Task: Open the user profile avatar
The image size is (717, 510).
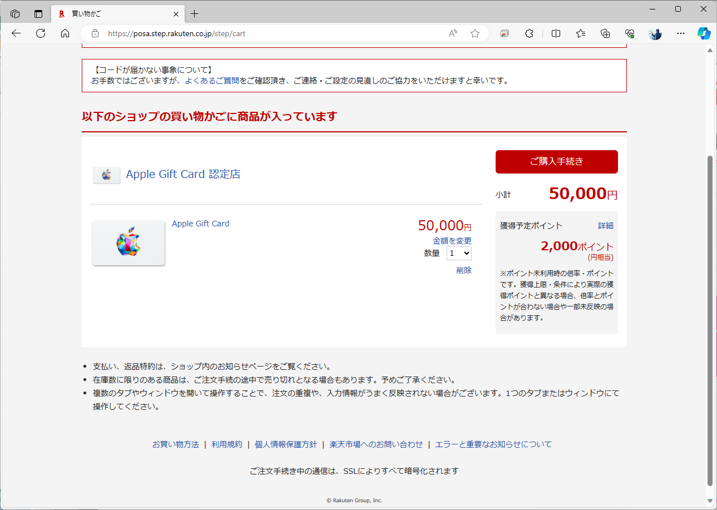Action: (655, 33)
